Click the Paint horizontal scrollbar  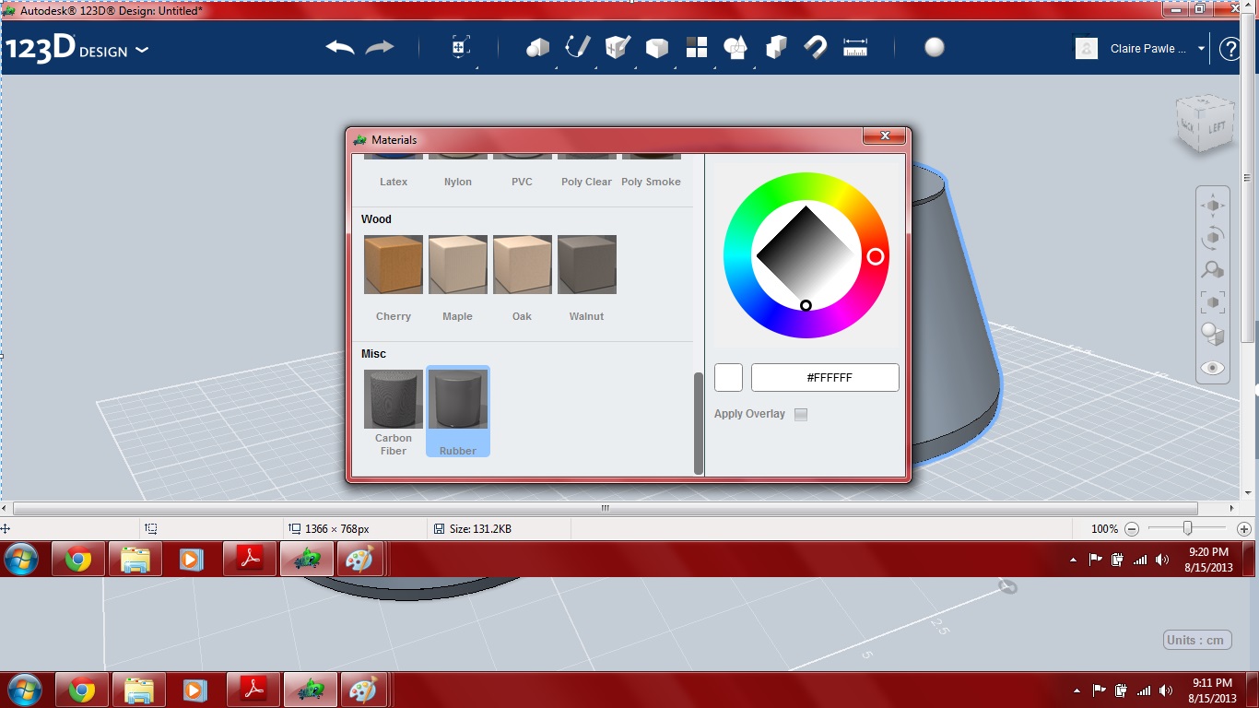[606, 508]
